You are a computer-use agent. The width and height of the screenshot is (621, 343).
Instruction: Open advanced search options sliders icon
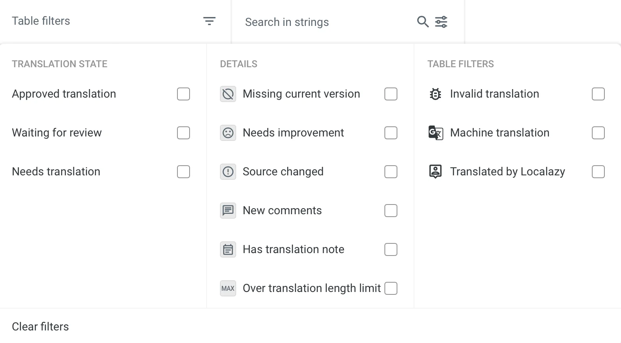[441, 21]
